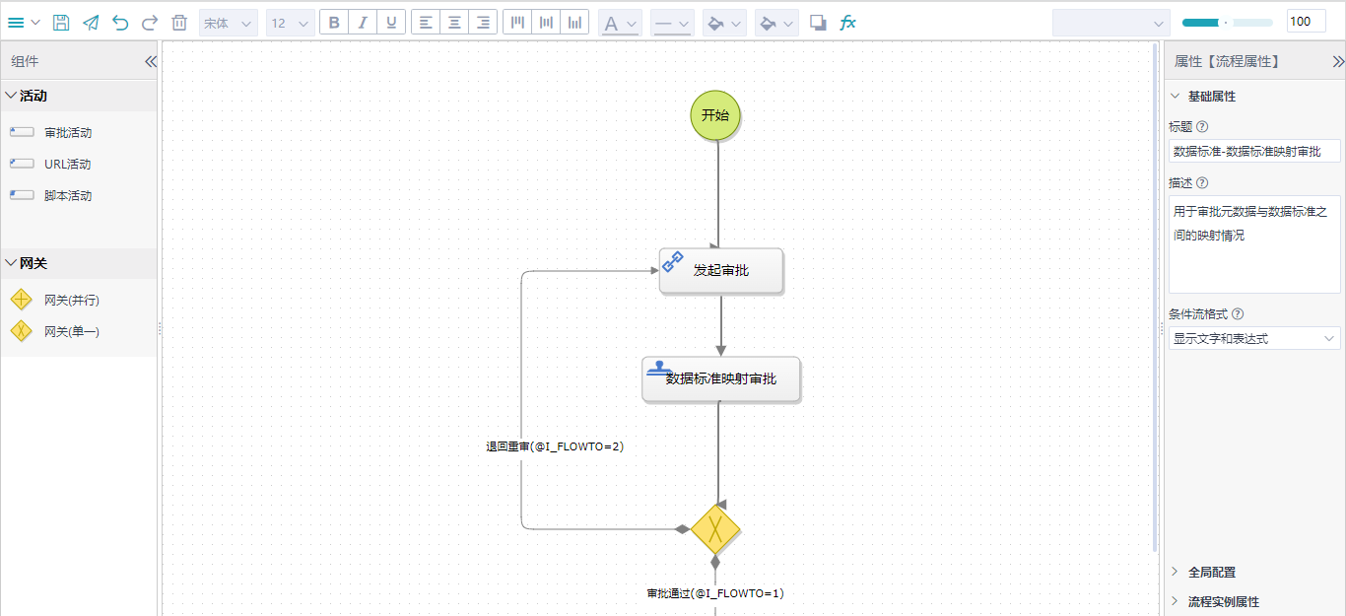Screen dimensions: 1346x616
Task: Click the save icon in toolbar
Action: (61, 23)
